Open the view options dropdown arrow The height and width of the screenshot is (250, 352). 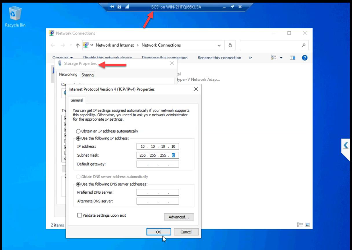click(281, 58)
